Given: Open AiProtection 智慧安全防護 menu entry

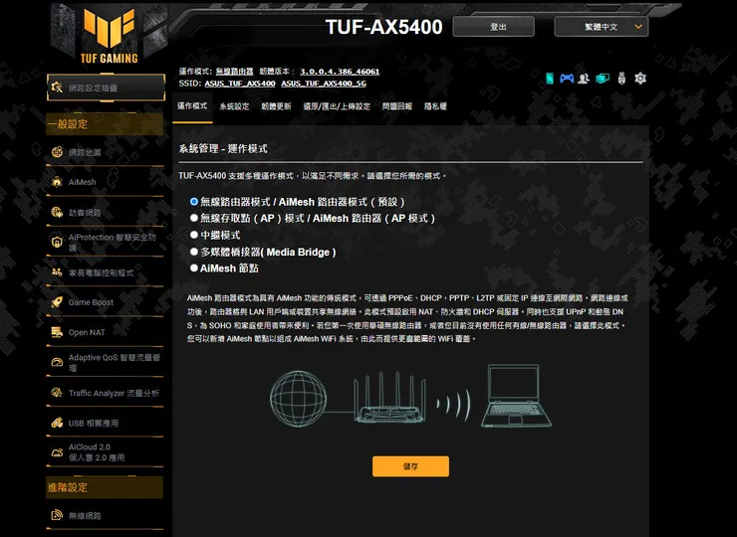Looking at the screenshot, I should tap(105, 243).
